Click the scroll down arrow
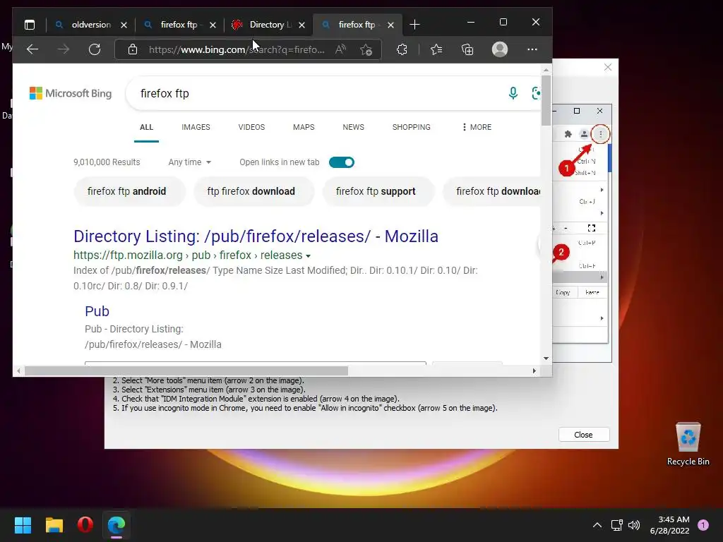The image size is (723, 542). click(546, 359)
